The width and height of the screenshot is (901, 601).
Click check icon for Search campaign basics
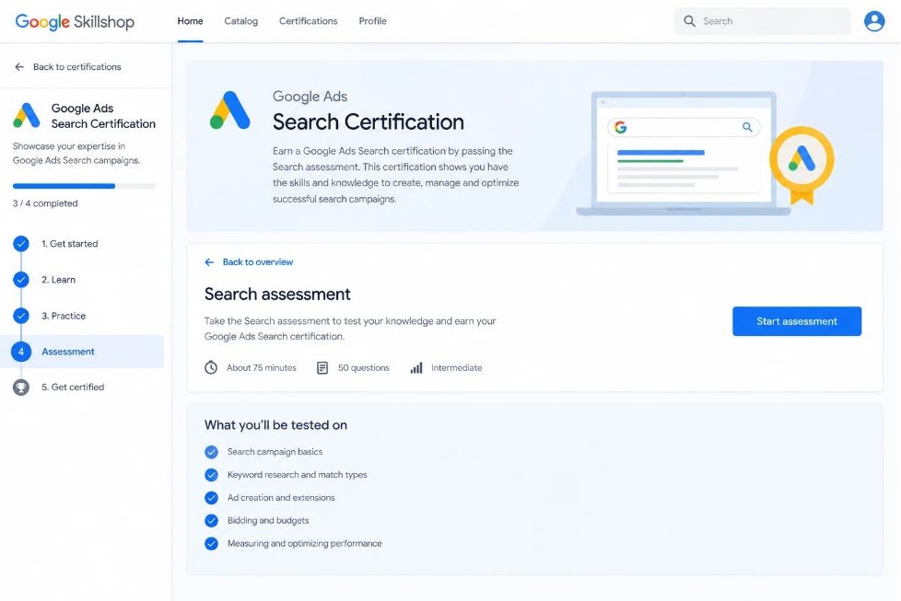click(212, 452)
